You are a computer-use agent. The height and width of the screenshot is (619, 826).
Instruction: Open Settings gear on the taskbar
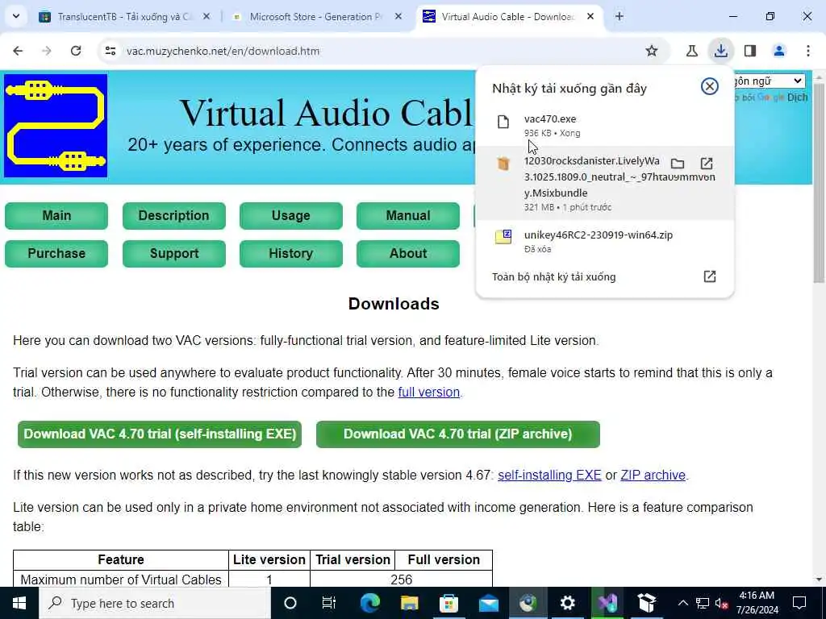click(567, 603)
